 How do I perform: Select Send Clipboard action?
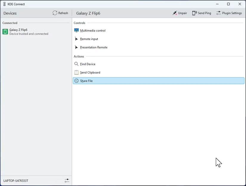90,72
